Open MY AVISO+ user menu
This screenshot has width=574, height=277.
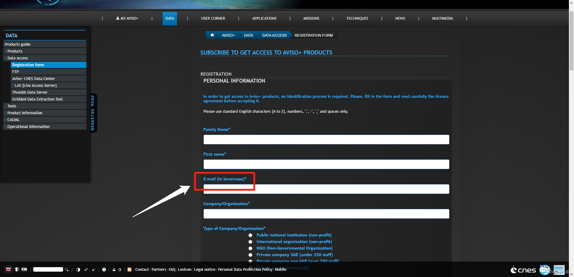coord(127,18)
